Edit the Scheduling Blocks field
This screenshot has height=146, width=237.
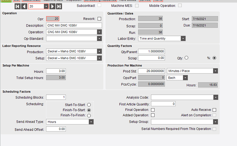[x=56, y=97]
